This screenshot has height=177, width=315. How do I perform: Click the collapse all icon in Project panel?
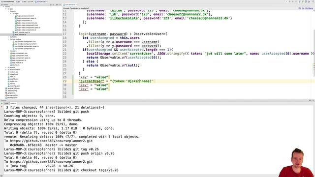[54, 4]
